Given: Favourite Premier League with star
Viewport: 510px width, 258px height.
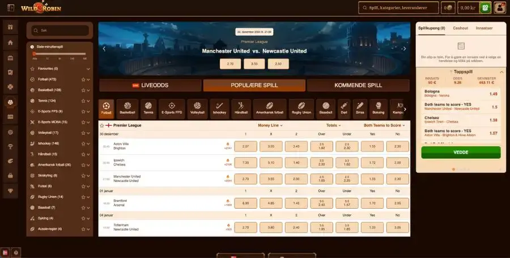Looking at the screenshot, I should tap(102, 125).
